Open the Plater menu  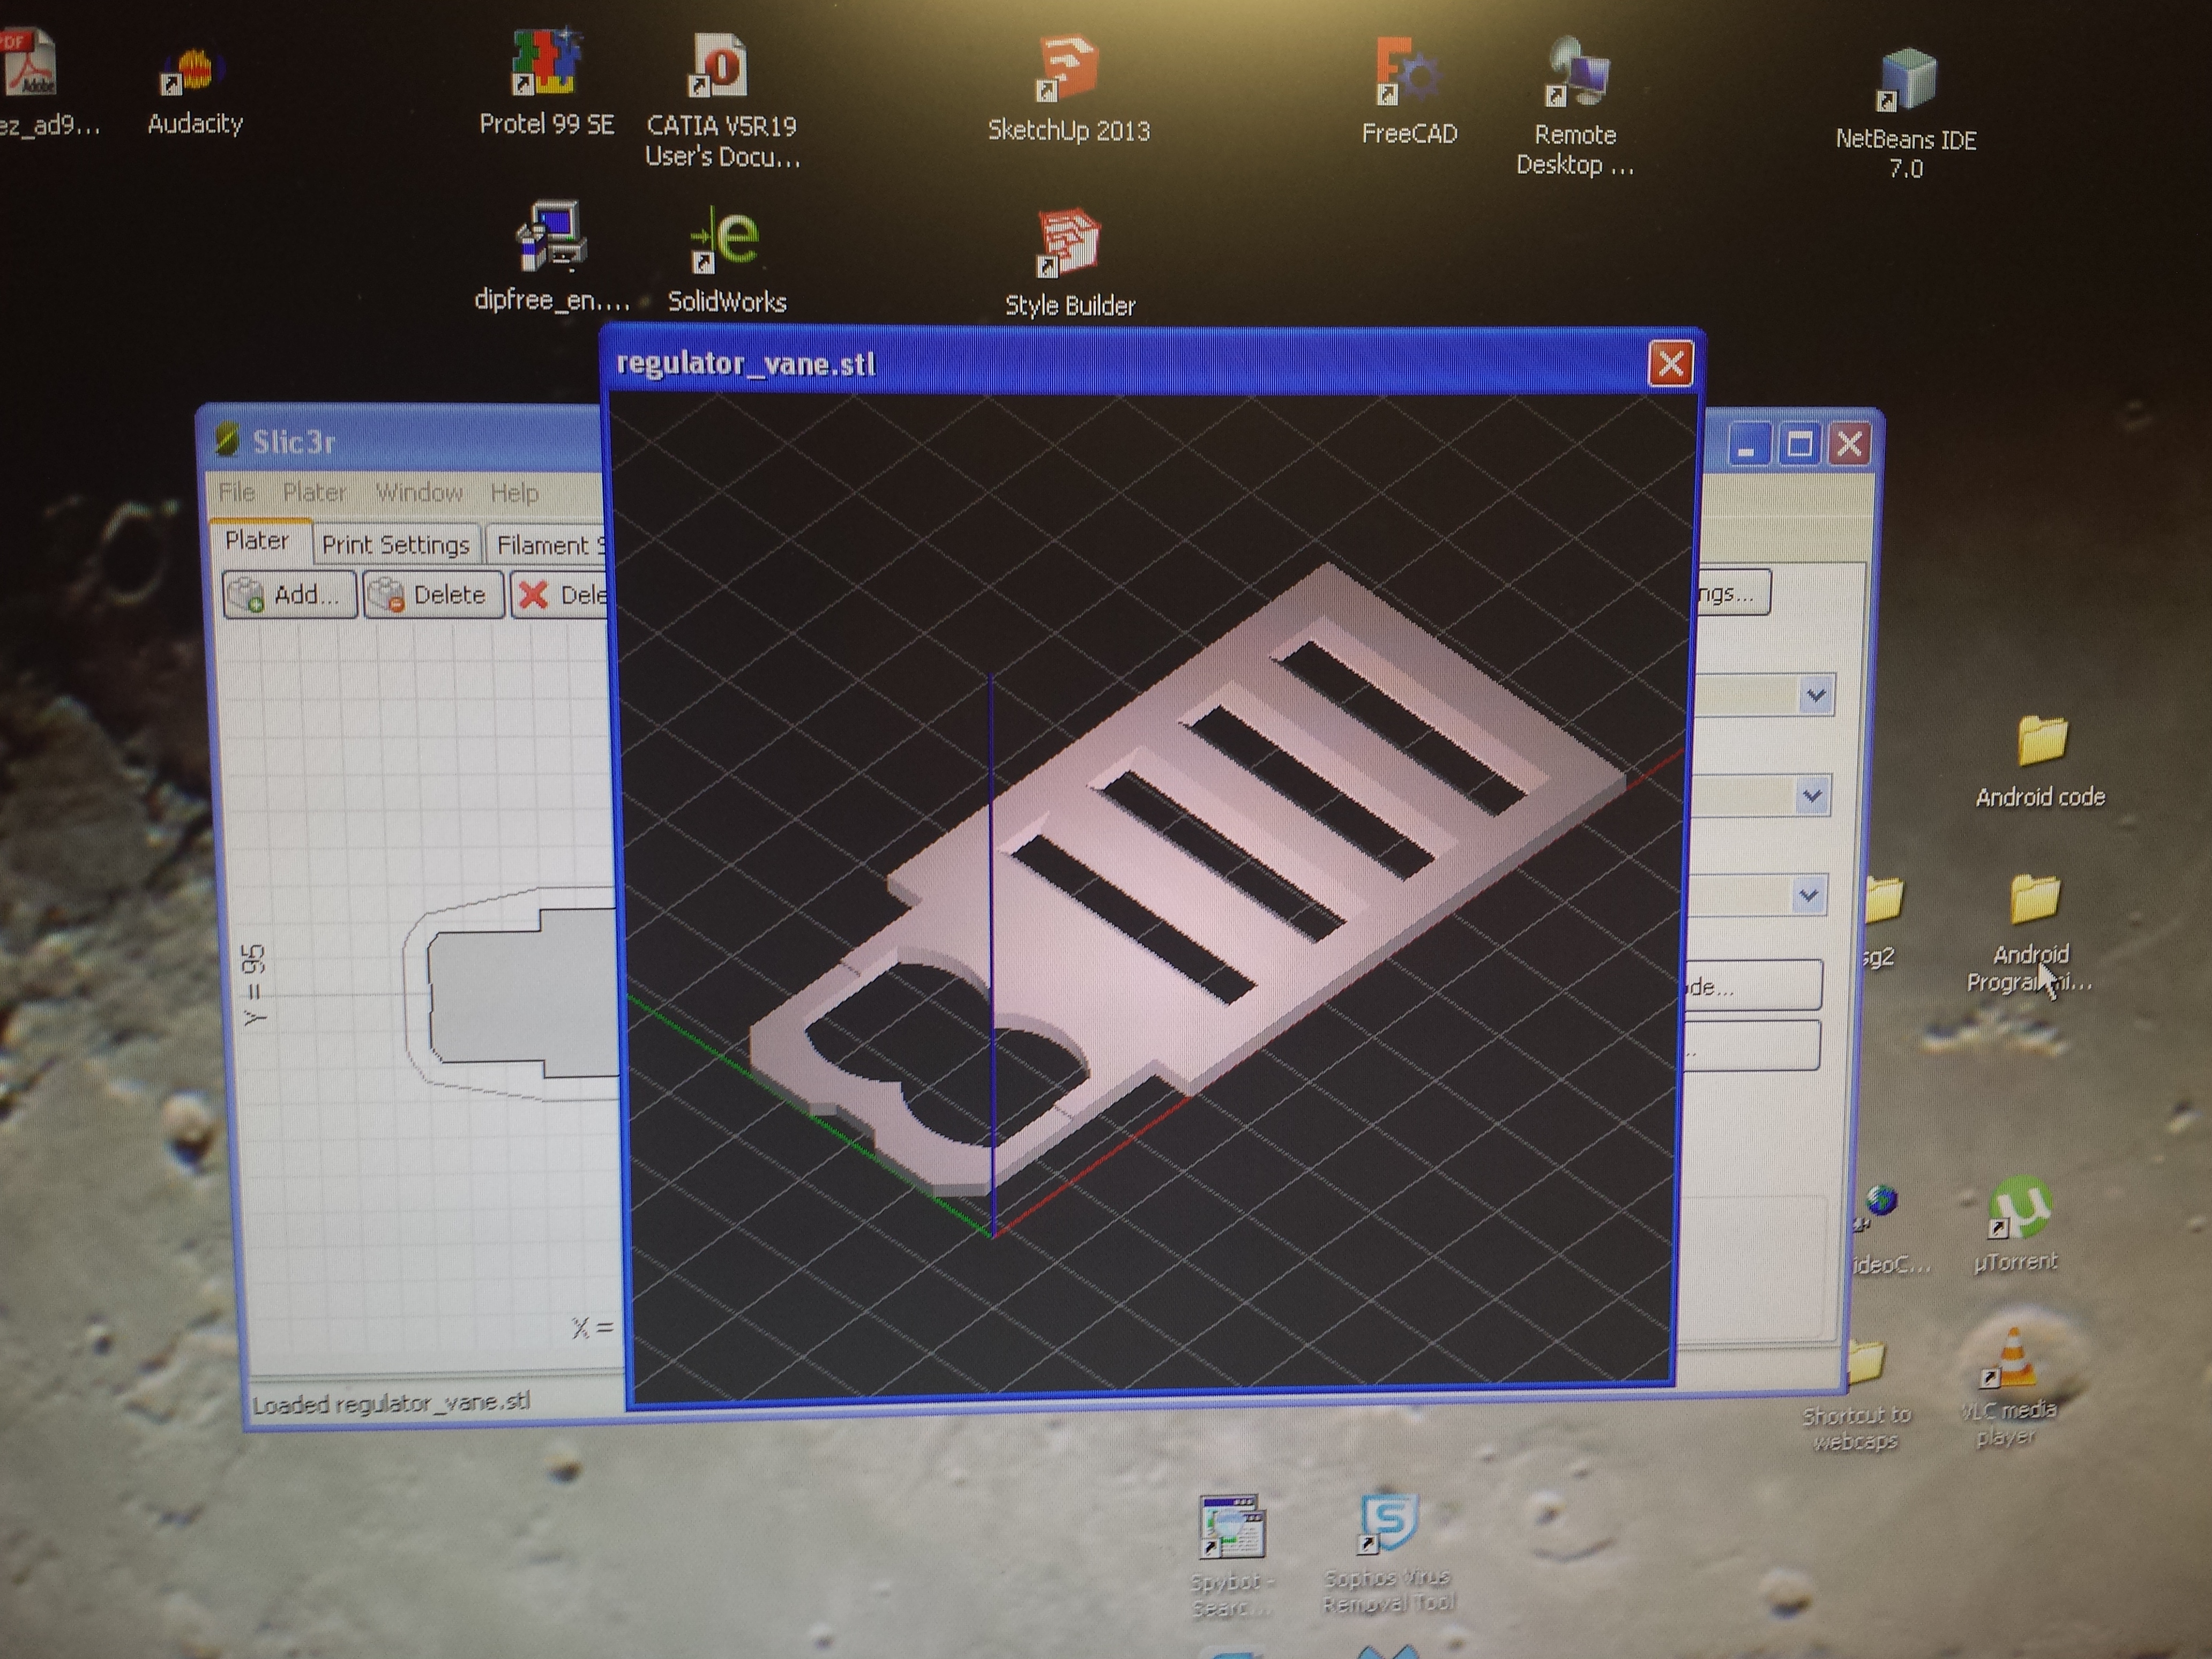point(314,492)
